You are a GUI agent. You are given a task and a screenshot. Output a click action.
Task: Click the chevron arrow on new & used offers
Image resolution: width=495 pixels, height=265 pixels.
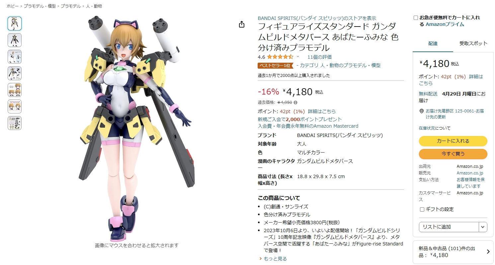pos(488,251)
